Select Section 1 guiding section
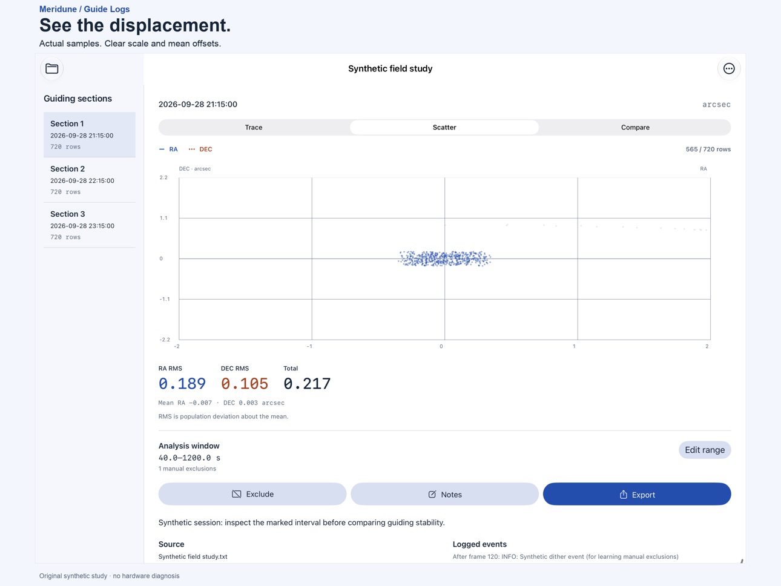The width and height of the screenshot is (781, 586). [x=90, y=134]
